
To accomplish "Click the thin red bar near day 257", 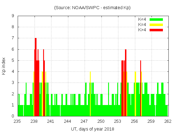I will (x=140, y=89).
